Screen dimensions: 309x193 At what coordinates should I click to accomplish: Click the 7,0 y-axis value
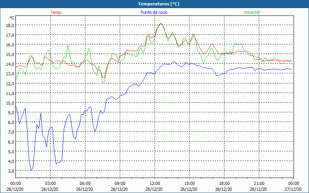click(11, 132)
